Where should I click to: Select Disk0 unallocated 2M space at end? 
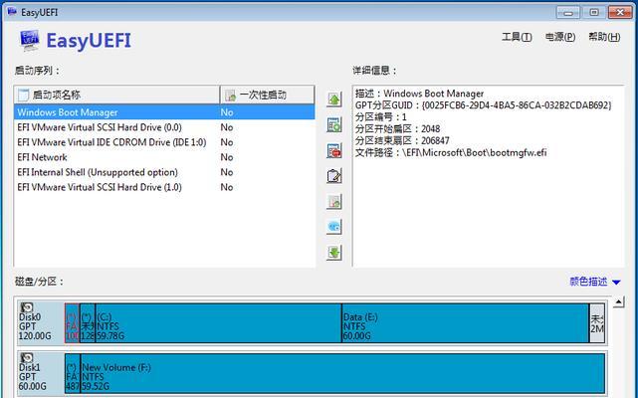point(597,322)
